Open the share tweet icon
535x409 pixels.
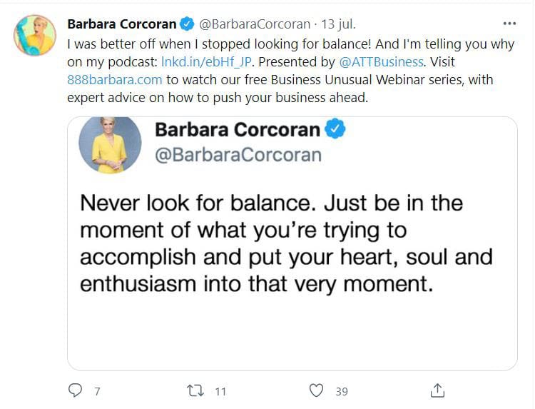tap(438, 390)
